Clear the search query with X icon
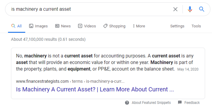This screenshot has height=112, width=212. tap(175, 9)
